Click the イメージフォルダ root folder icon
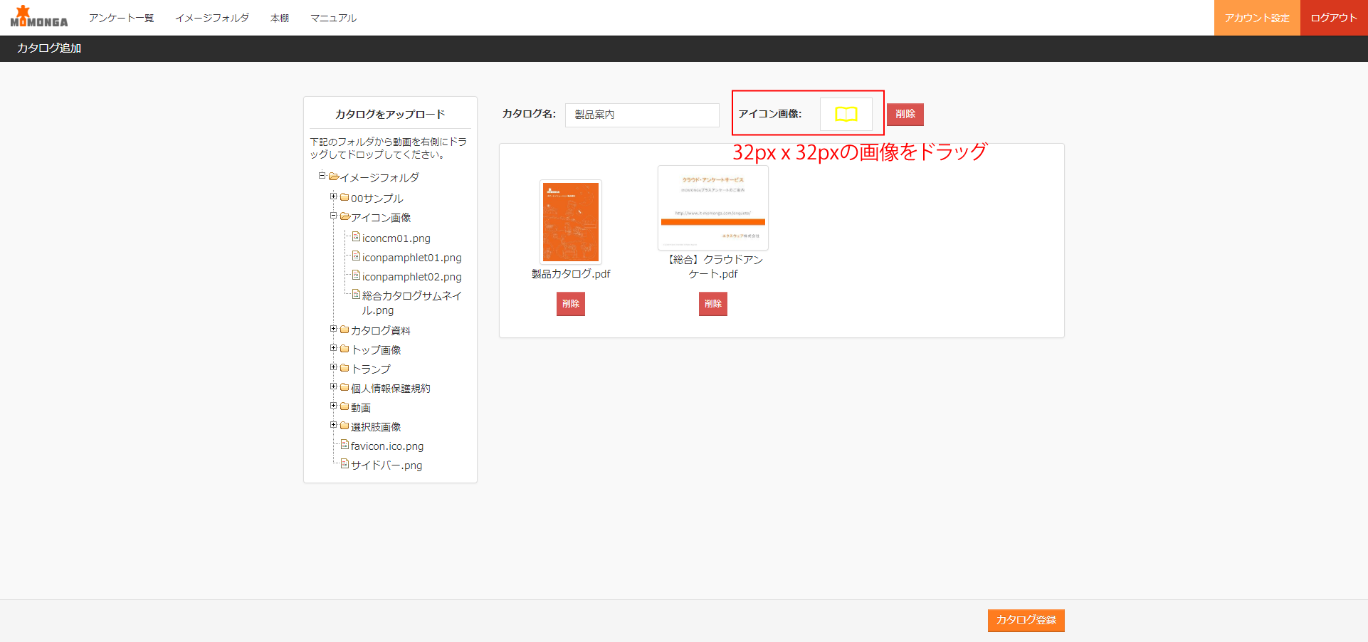Screen dimensions: 1368x642 click(333, 177)
